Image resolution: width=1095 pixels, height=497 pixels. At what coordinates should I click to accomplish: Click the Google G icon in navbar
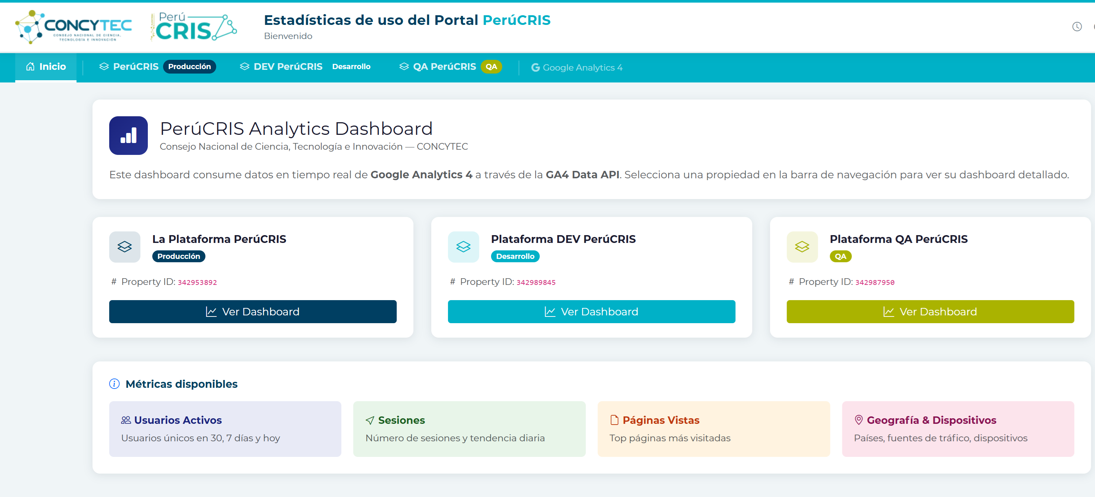(x=535, y=68)
